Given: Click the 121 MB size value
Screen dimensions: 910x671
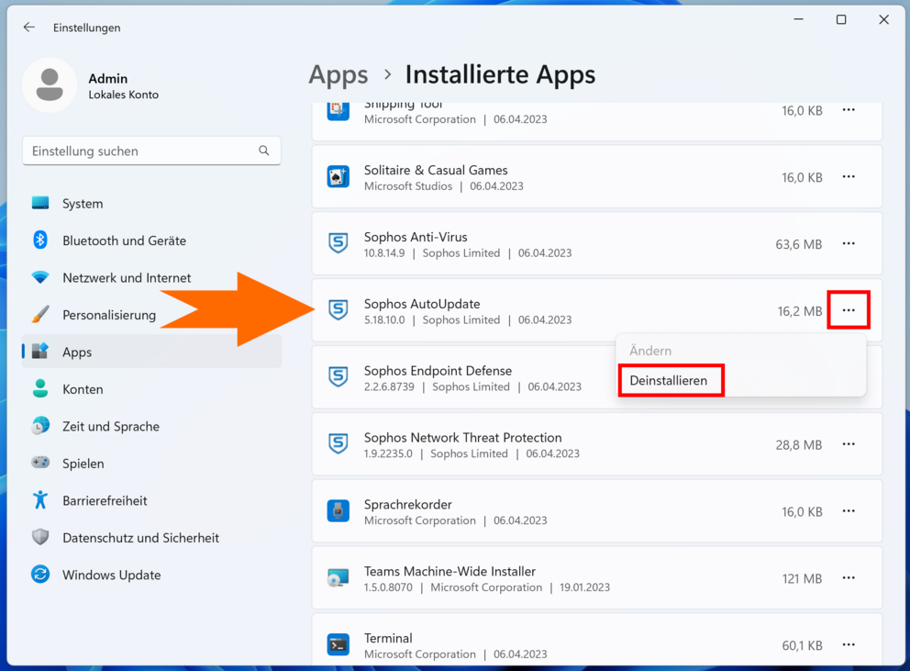Looking at the screenshot, I should 802,578.
